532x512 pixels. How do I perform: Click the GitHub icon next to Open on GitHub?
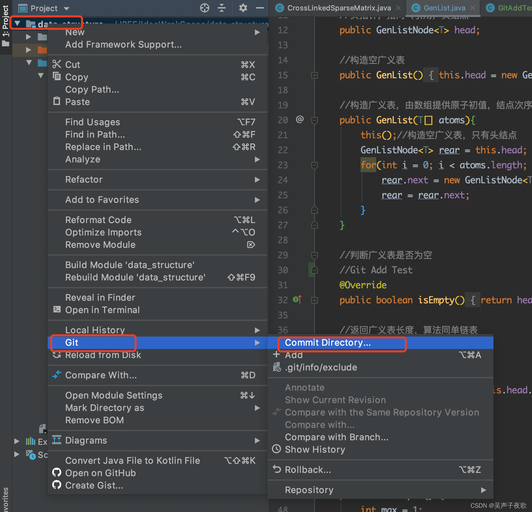click(57, 473)
